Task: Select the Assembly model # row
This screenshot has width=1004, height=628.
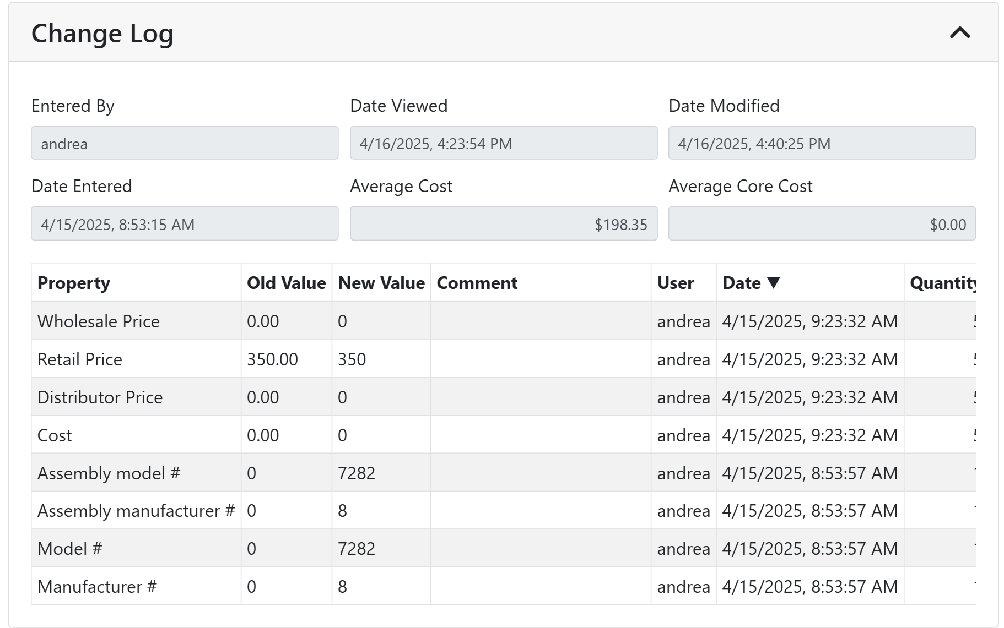Action: (109, 473)
